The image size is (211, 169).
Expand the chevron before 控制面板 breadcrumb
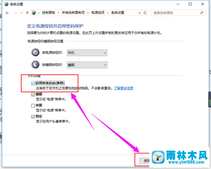pyautogui.click(x=39, y=13)
